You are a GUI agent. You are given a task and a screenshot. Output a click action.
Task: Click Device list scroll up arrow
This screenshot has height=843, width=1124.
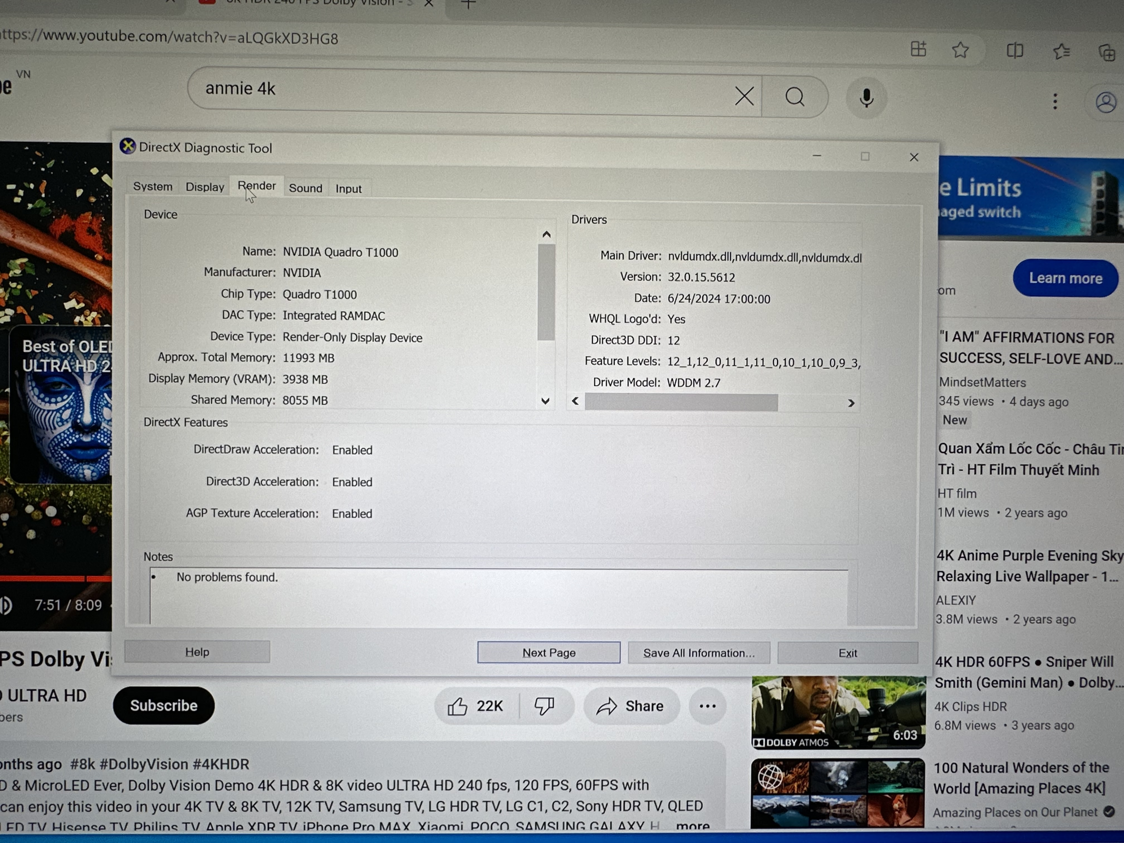tap(546, 234)
